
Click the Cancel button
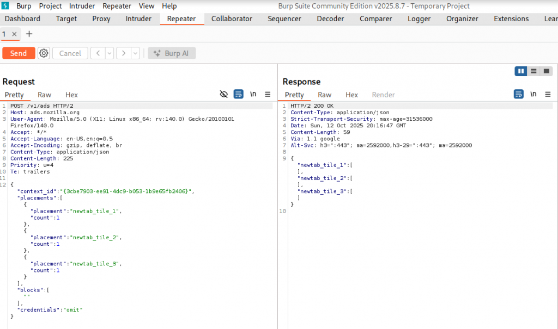(x=70, y=53)
